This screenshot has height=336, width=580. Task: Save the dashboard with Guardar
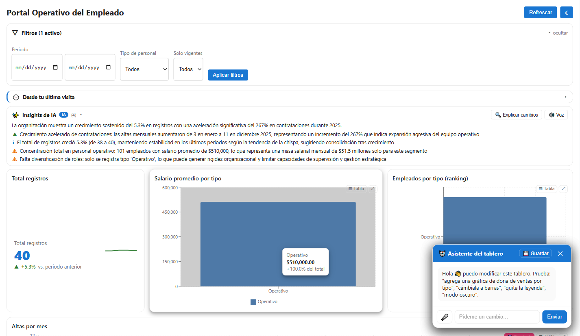(x=536, y=254)
